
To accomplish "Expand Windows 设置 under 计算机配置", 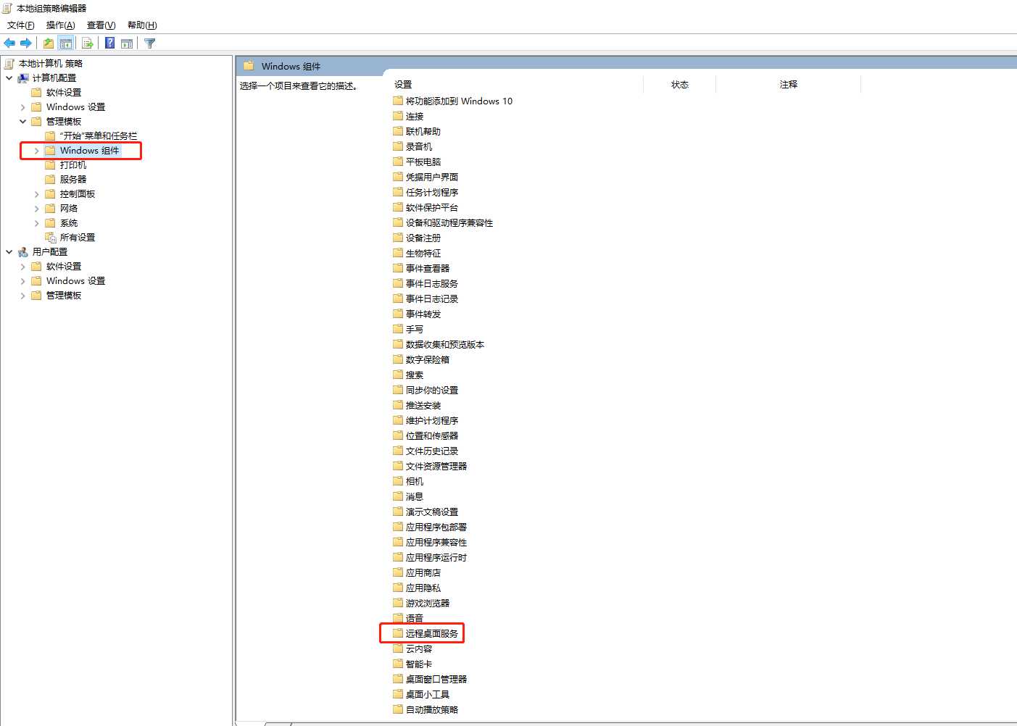I will click(23, 107).
